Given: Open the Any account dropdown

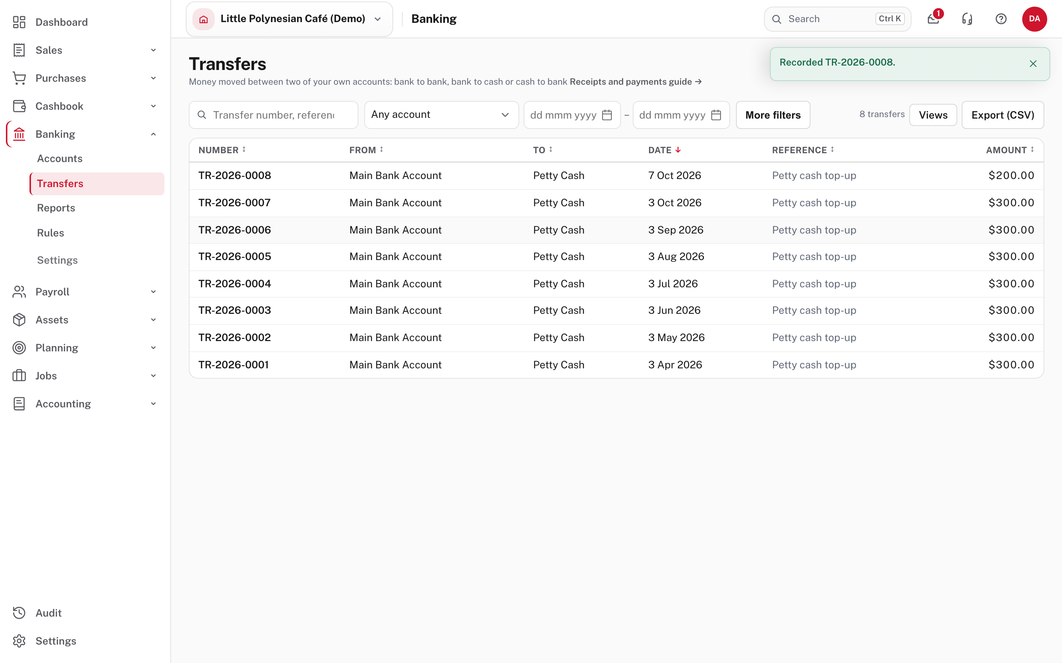Looking at the screenshot, I should (441, 115).
